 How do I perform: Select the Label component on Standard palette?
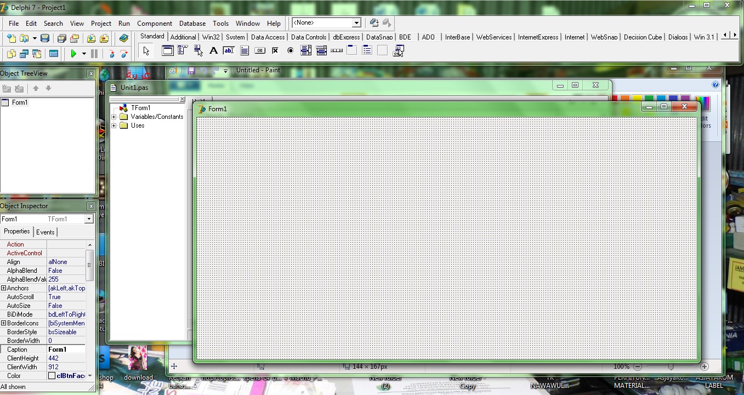click(x=213, y=50)
